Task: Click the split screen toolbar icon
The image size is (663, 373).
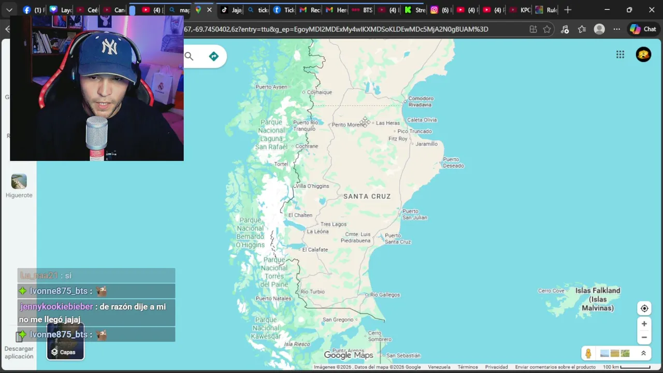Action: coord(533,29)
